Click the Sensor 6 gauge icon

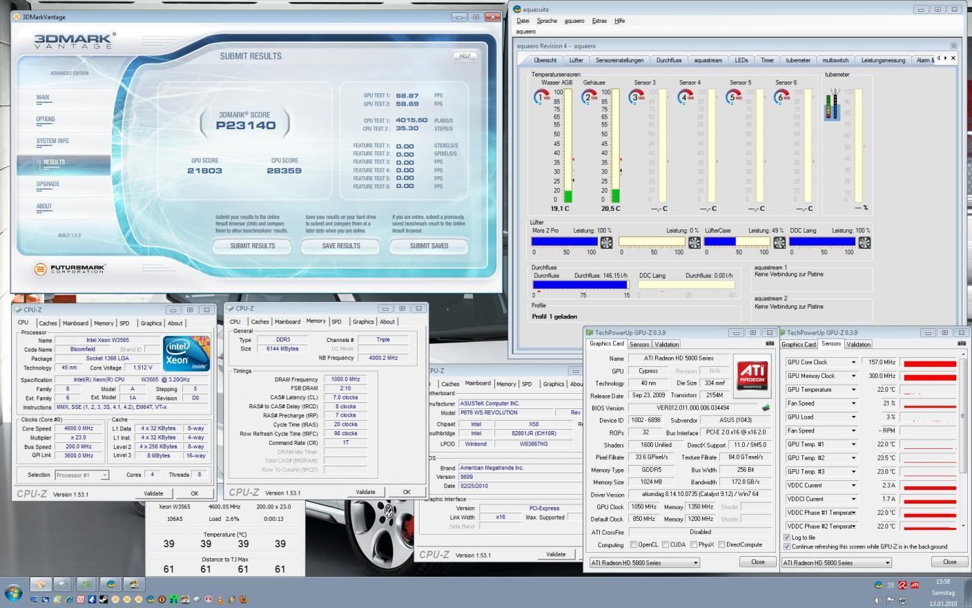click(781, 97)
